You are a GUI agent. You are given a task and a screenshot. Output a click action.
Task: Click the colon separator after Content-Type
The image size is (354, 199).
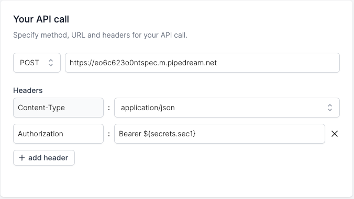pos(109,108)
